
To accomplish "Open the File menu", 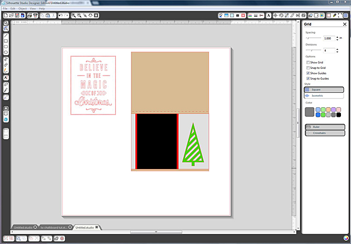I will (x=5, y=8).
